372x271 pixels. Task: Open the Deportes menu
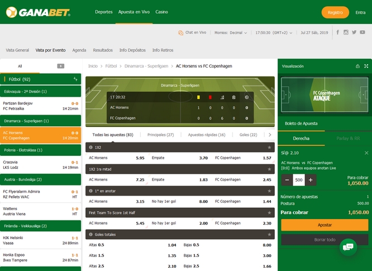(104, 12)
